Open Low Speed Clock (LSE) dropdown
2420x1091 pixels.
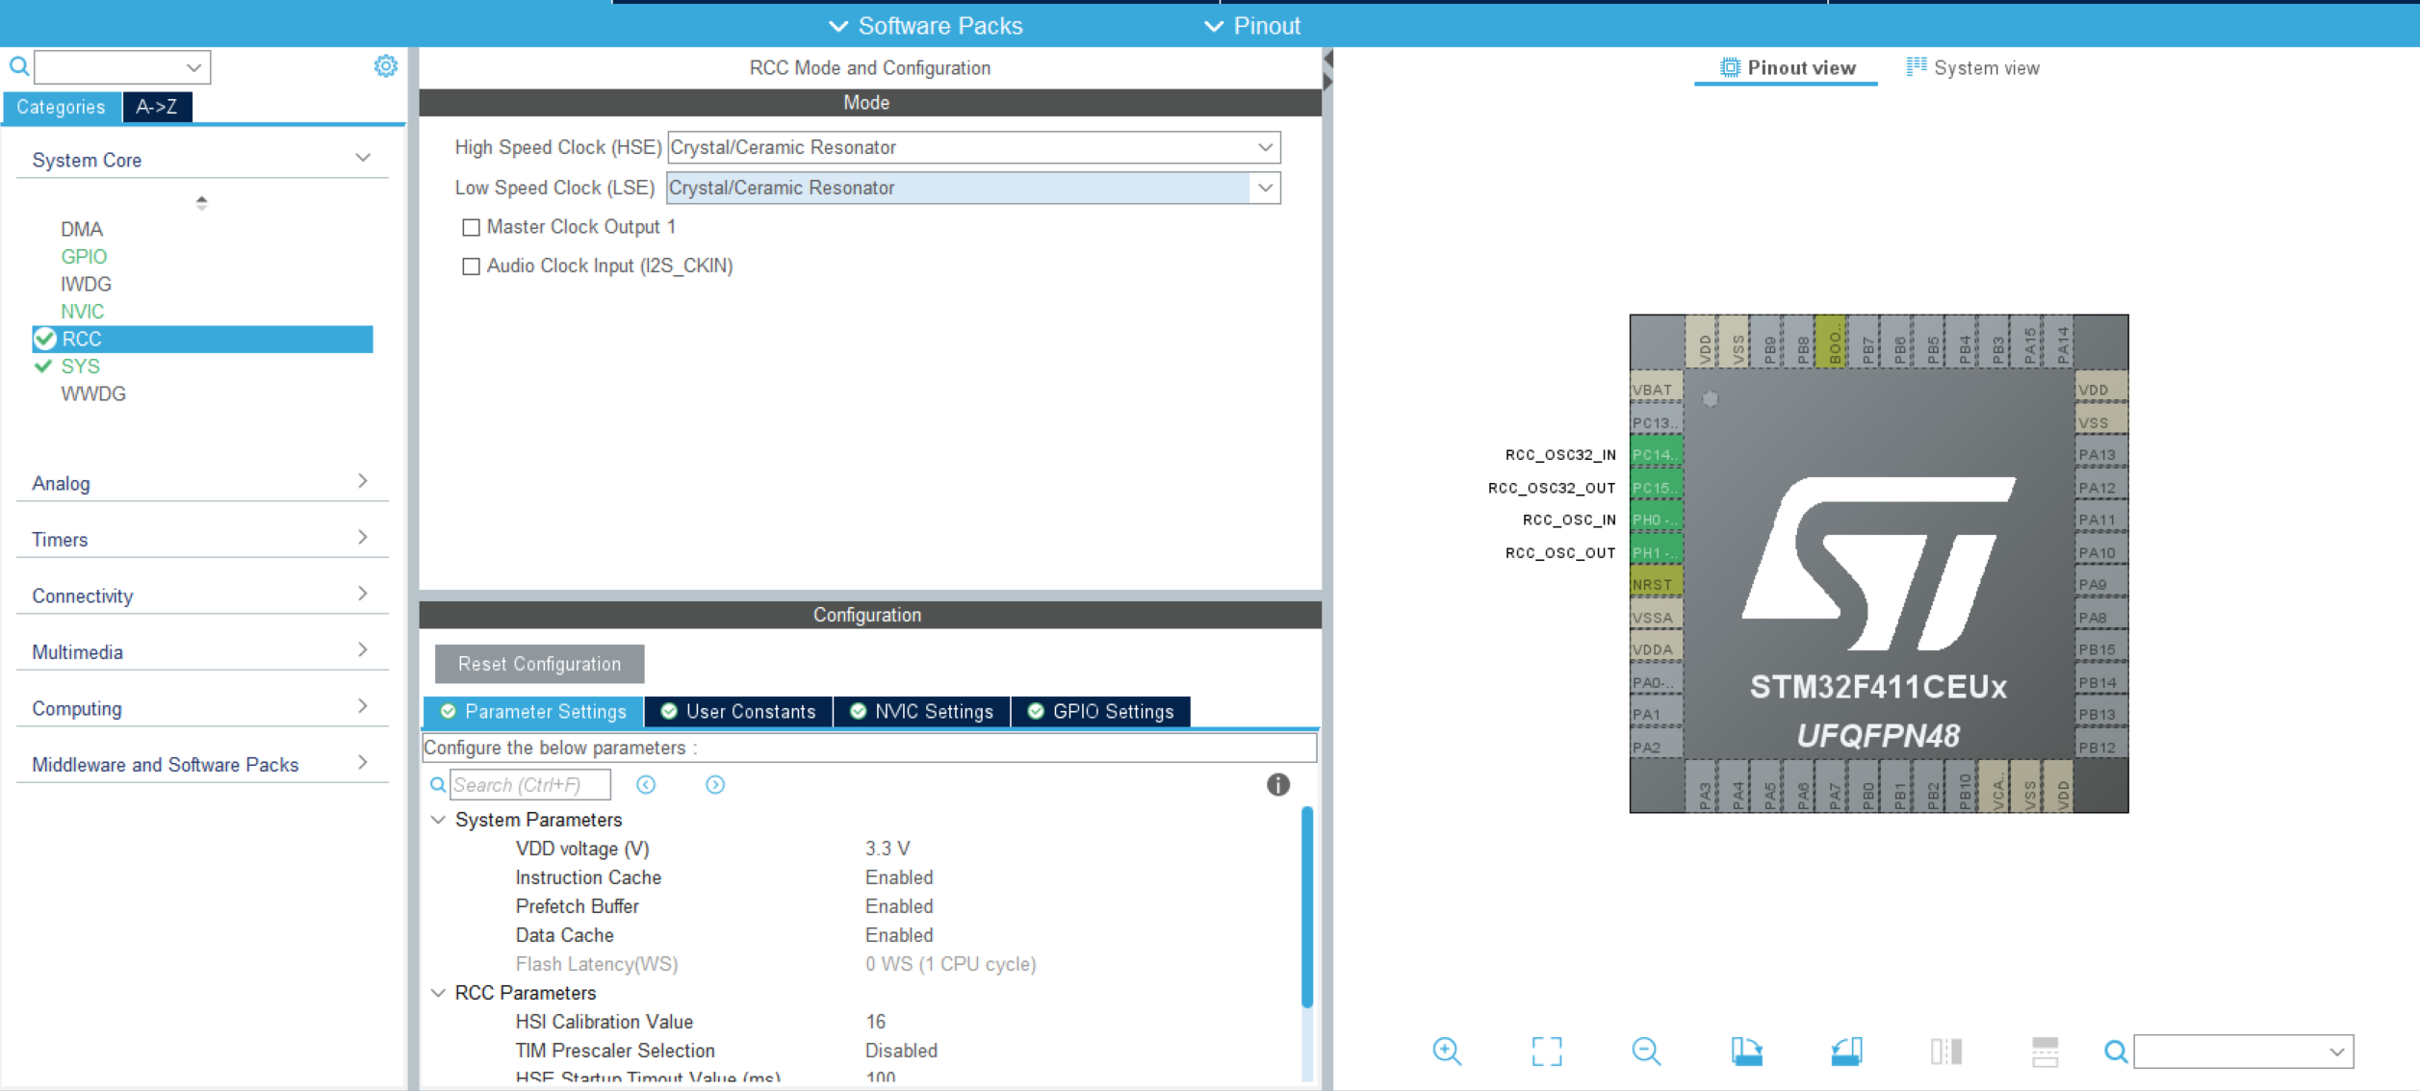[1265, 188]
